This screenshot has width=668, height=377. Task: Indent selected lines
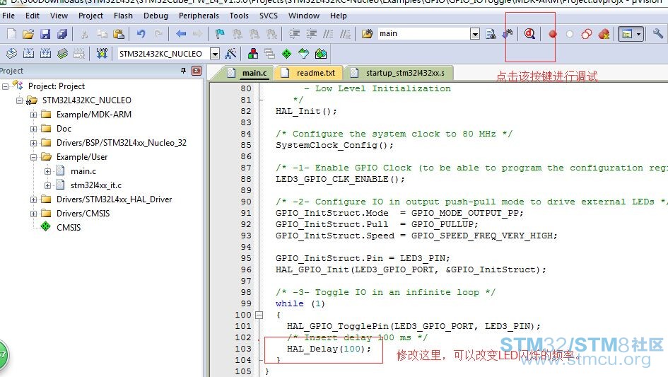[294, 34]
